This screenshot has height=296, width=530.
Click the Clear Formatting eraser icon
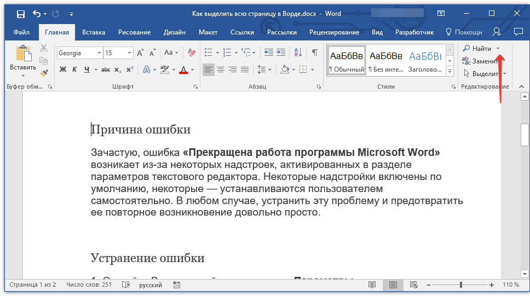tap(192, 53)
